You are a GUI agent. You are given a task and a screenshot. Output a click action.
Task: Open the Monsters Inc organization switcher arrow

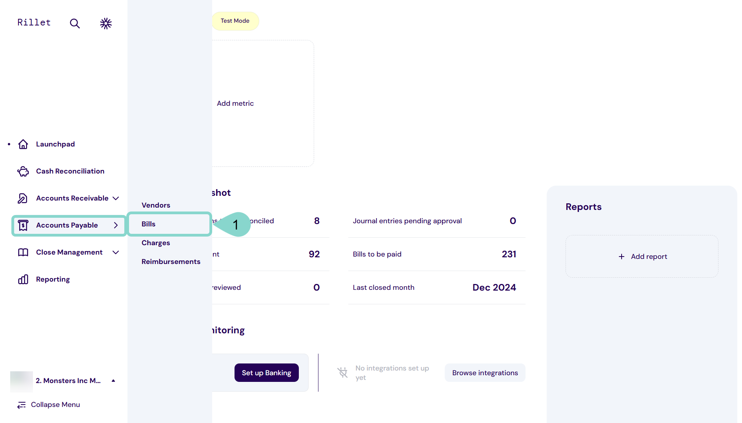pyautogui.click(x=113, y=381)
